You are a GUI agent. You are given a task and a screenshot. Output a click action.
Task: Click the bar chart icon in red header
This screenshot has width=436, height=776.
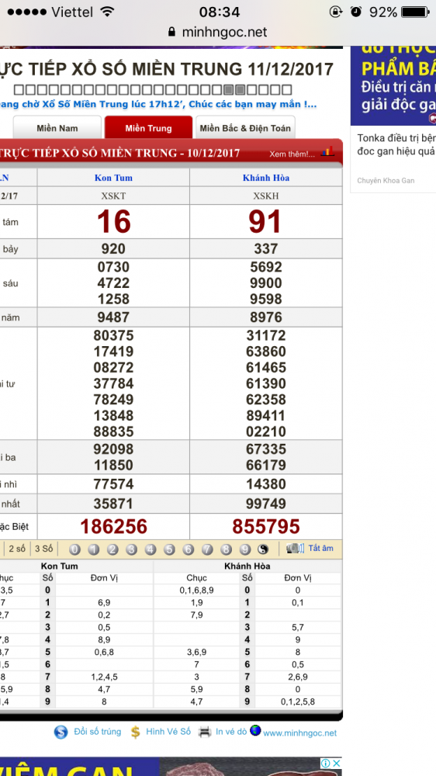click(x=327, y=152)
